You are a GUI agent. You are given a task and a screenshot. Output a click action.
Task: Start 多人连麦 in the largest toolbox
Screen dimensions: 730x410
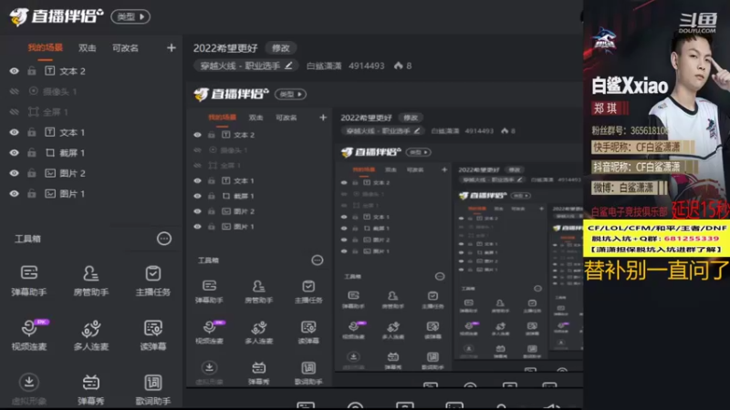tap(90, 334)
